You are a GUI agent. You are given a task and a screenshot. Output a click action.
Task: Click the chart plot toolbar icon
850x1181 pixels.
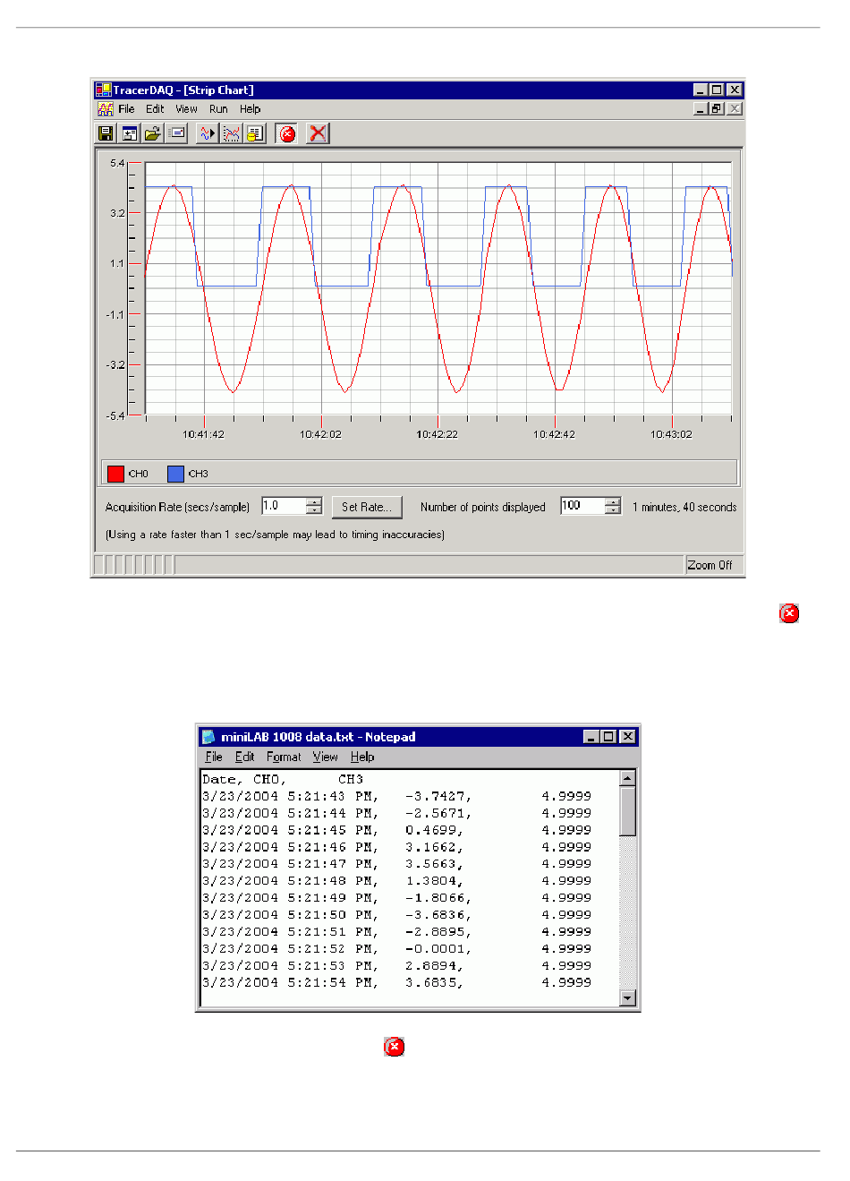[232, 133]
